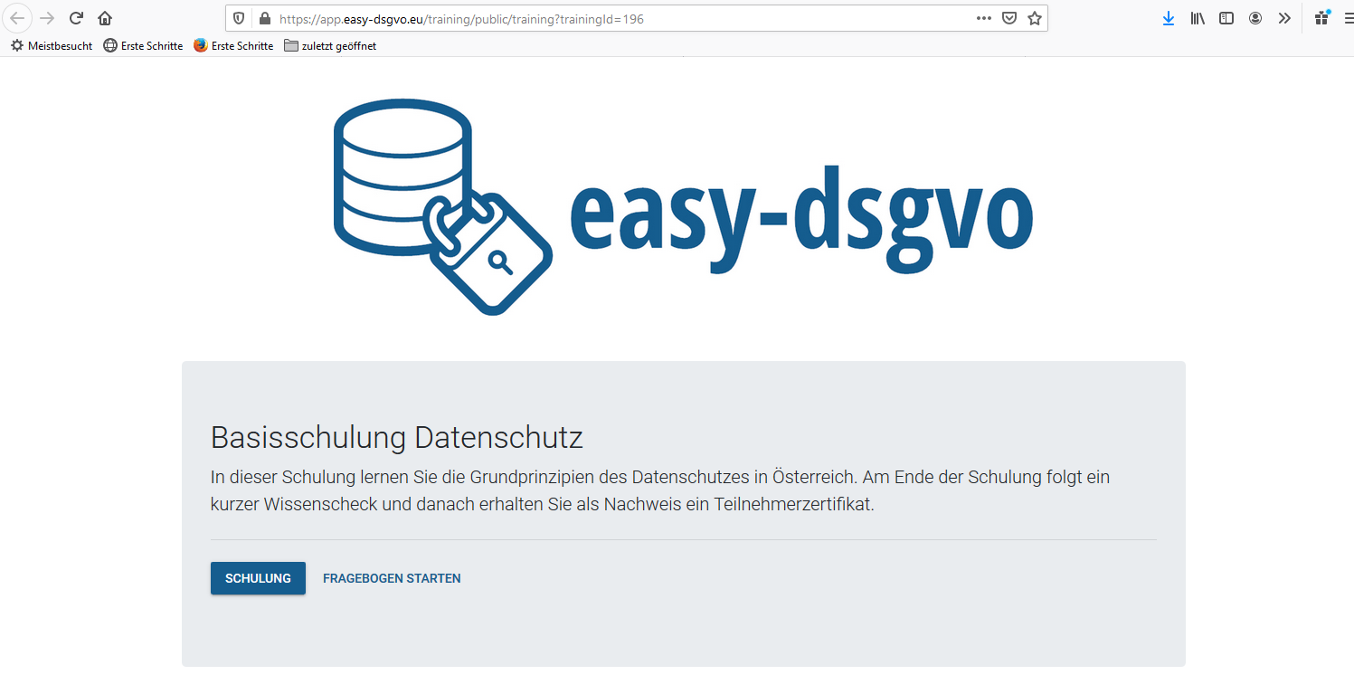Open the Library bookshelf icon

point(1198,18)
